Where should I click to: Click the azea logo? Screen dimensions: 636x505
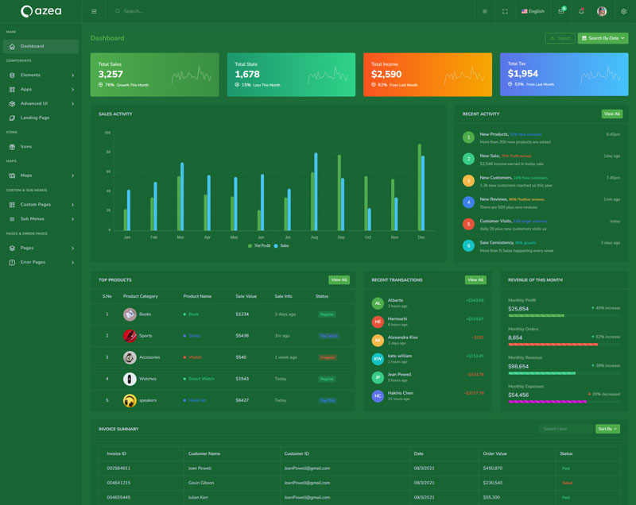[41, 11]
